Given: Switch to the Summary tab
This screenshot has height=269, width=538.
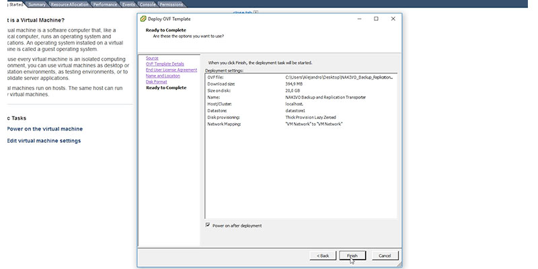Looking at the screenshot, I should click(x=37, y=5).
